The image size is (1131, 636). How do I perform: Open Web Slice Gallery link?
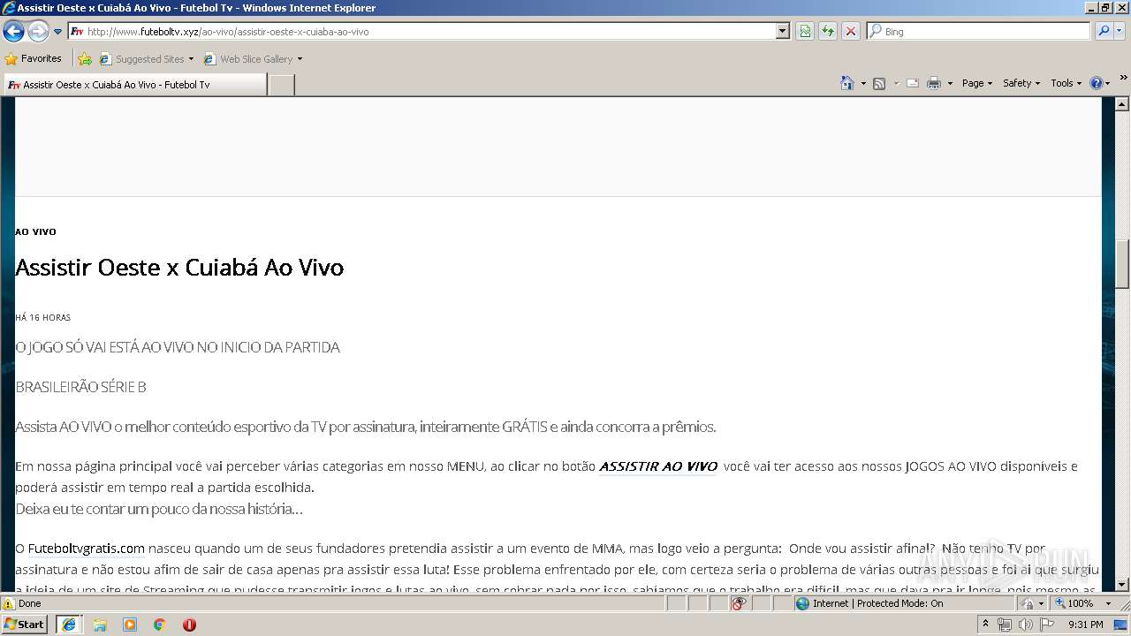253,59
